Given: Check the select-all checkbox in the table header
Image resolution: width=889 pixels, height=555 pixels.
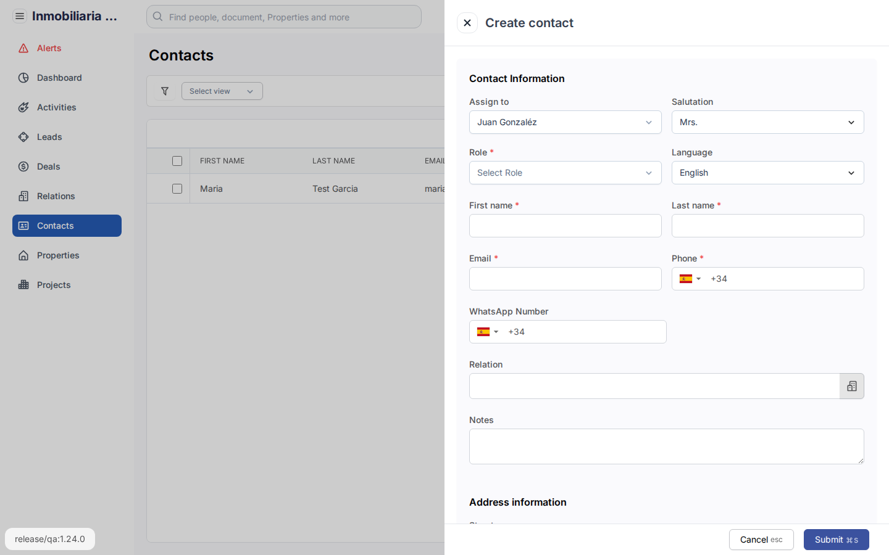Looking at the screenshot, I should coord(177,160).
